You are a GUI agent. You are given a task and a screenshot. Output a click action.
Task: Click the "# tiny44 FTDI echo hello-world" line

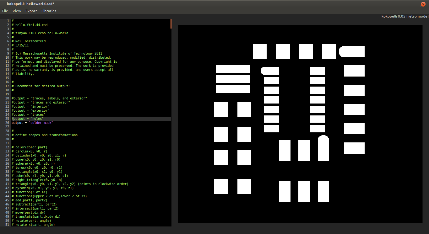click(x=40, y=33)
